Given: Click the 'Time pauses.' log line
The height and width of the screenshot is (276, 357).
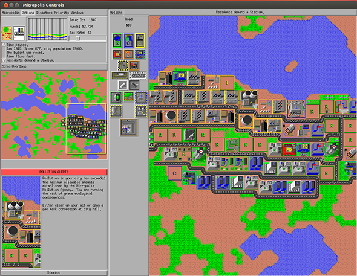Looking at the screenshot, I should coord(18,45).
